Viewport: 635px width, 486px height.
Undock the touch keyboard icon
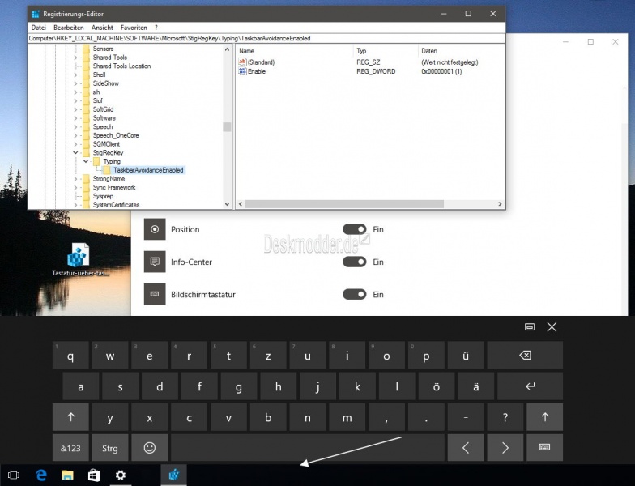click(529, 327)
